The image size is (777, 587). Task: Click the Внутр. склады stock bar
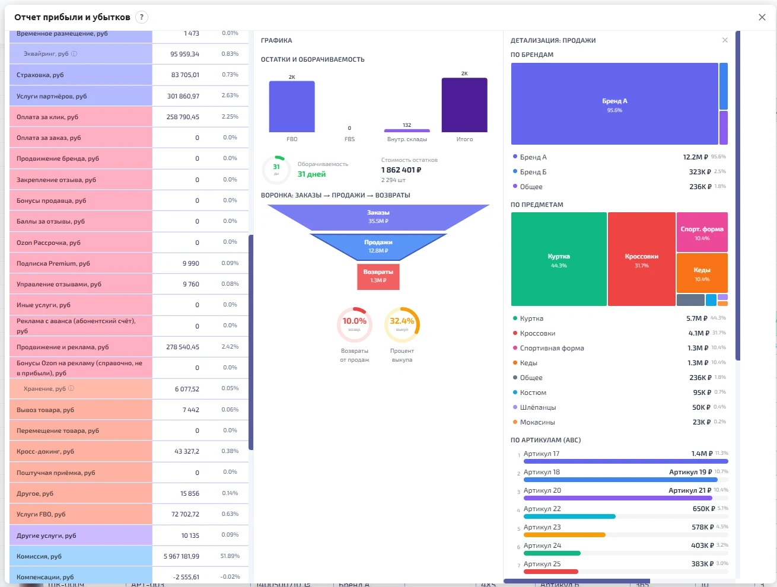407,130
